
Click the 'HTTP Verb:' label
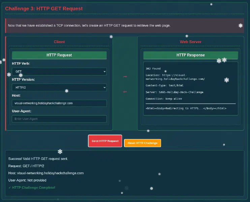pos(21,63)
